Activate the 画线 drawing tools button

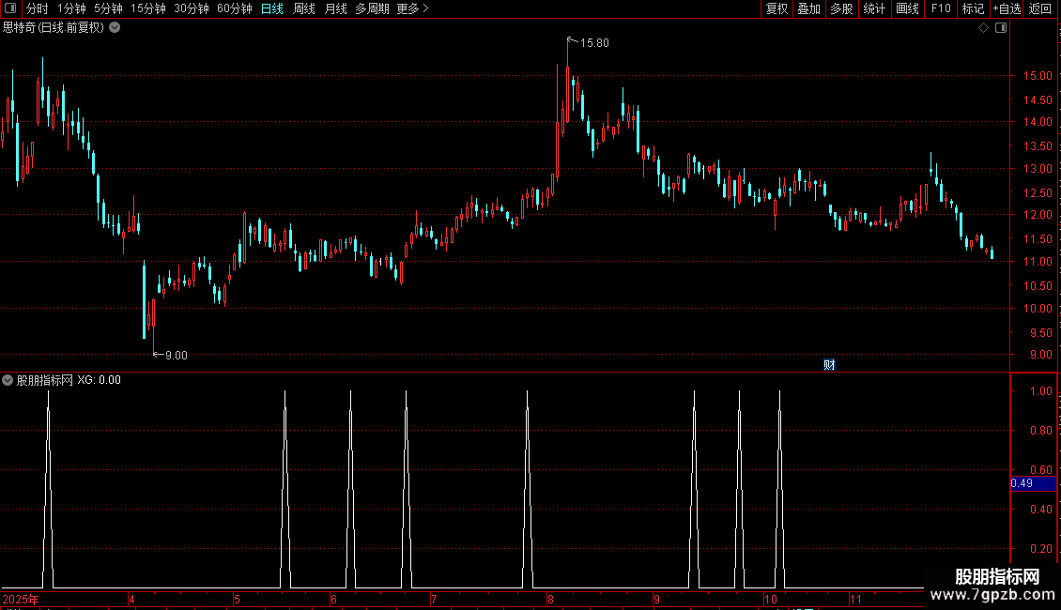[907, 8]
